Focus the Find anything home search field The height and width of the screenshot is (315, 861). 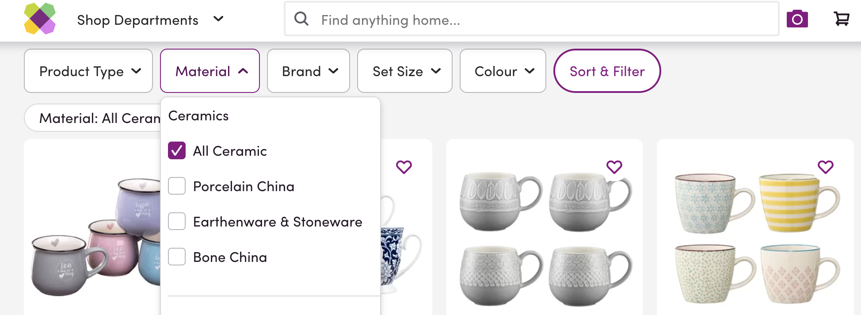click(530, 20)
